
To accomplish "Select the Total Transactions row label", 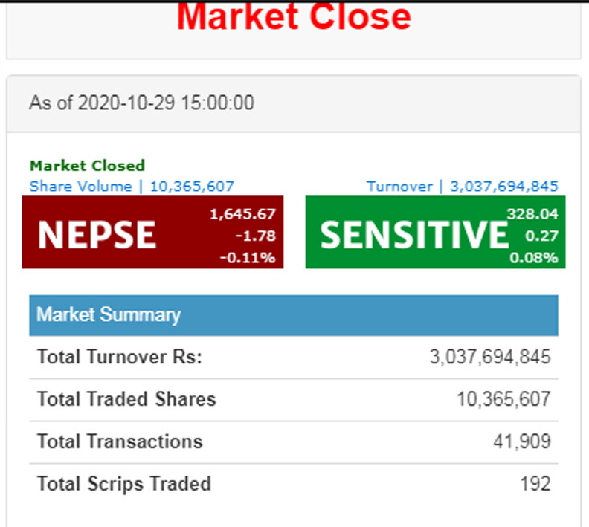I will 120,442.
